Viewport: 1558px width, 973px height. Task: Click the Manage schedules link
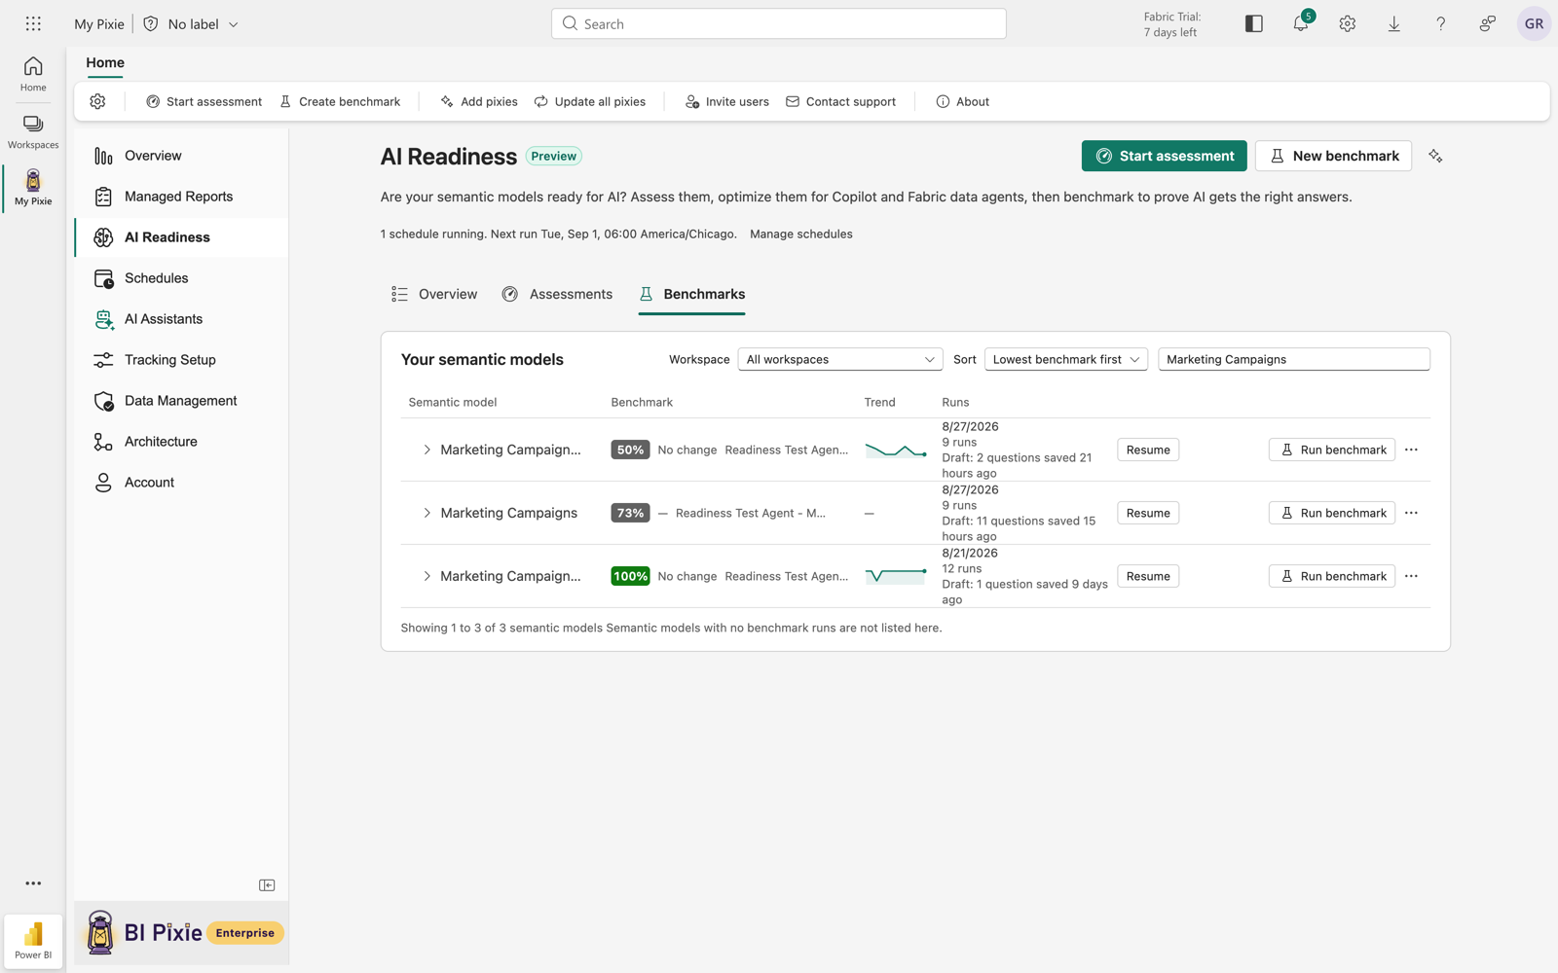click(800, 234)
